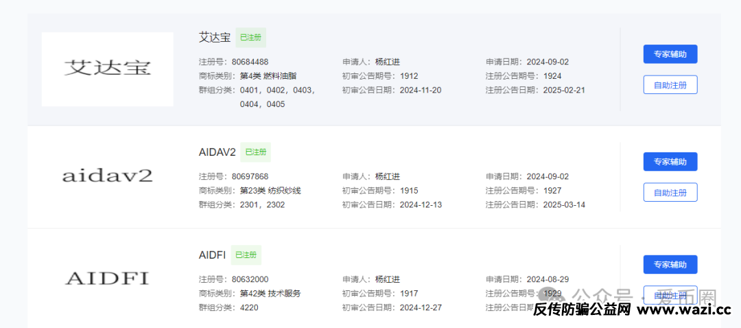Screen dimensions: 741x328
Task: Click preliminary announcement issue 1915
Action: click(x=409, y=191)
